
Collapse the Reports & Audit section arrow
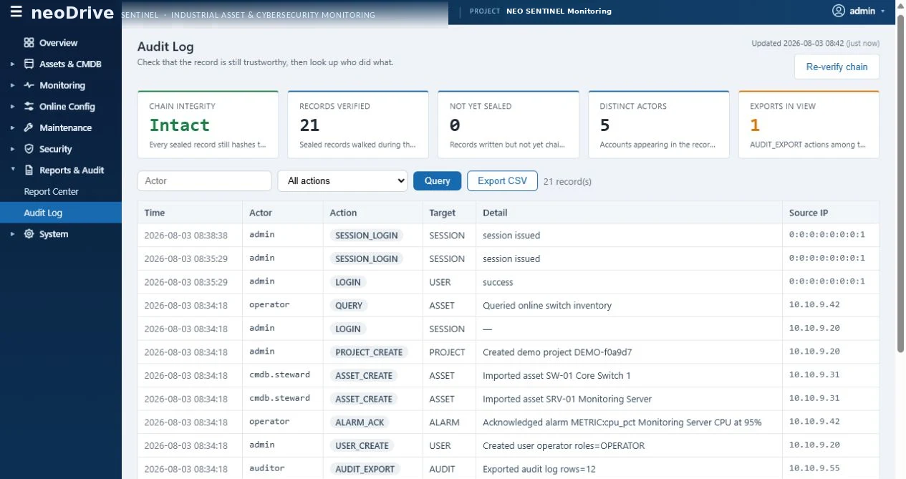point(12,170)
